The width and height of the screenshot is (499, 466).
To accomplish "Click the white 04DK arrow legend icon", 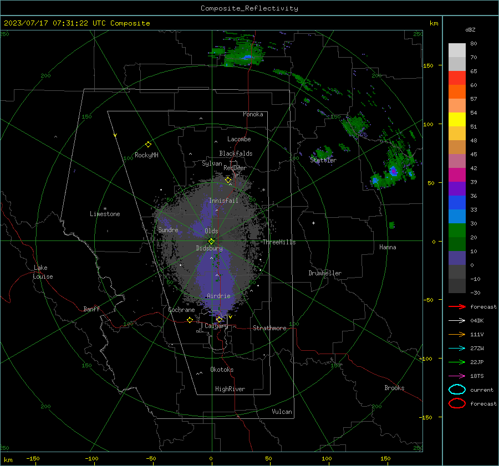I will pyautogui.click(x=457, y=321).
